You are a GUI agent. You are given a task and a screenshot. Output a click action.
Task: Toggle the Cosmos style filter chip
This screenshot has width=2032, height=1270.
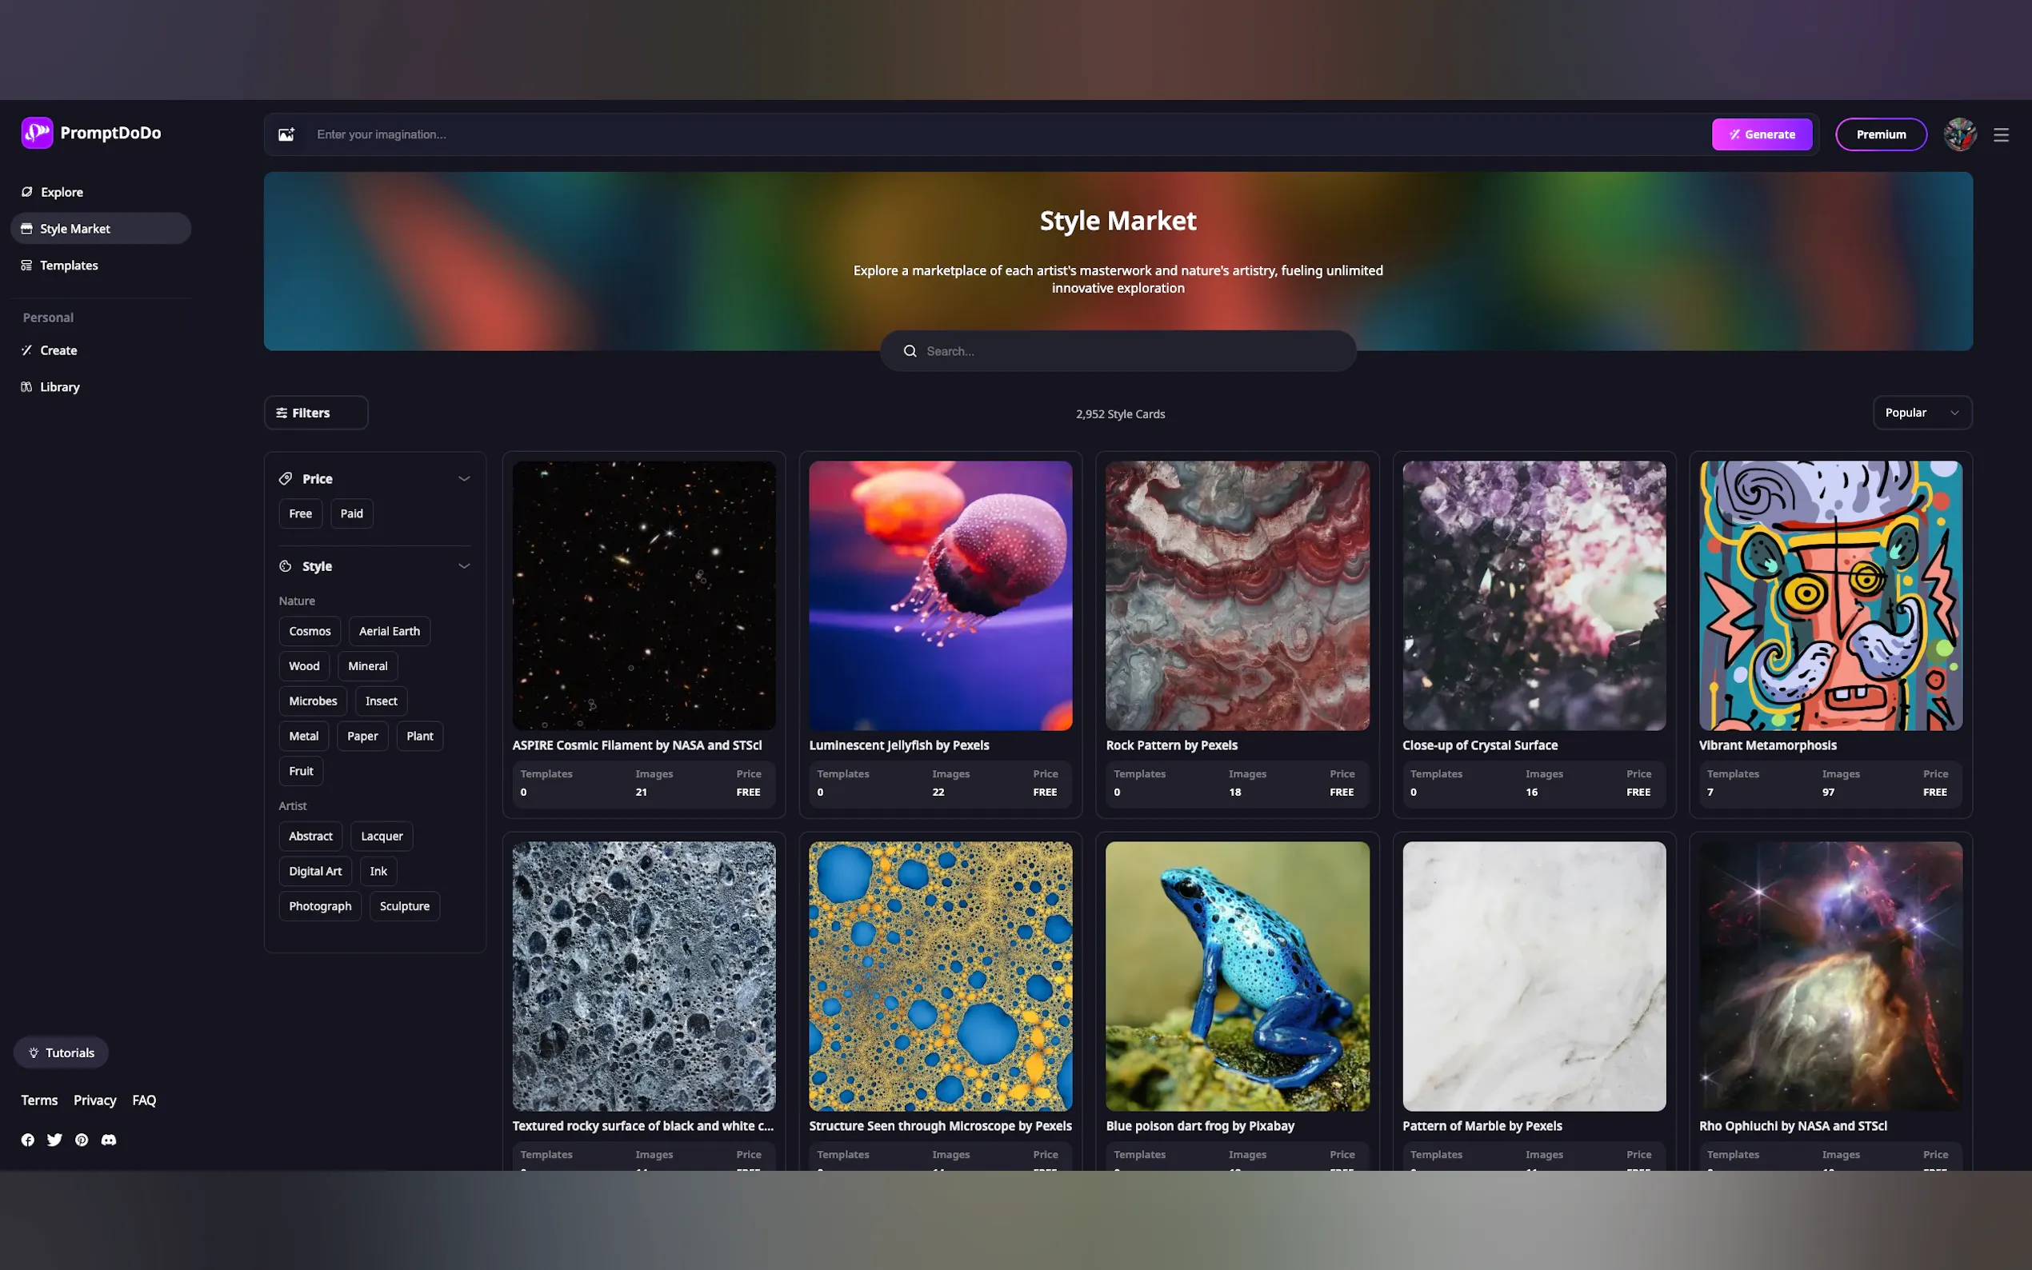[309, 631]
